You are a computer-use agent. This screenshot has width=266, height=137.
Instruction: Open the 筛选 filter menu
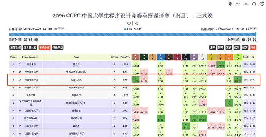tap(221, 47)
